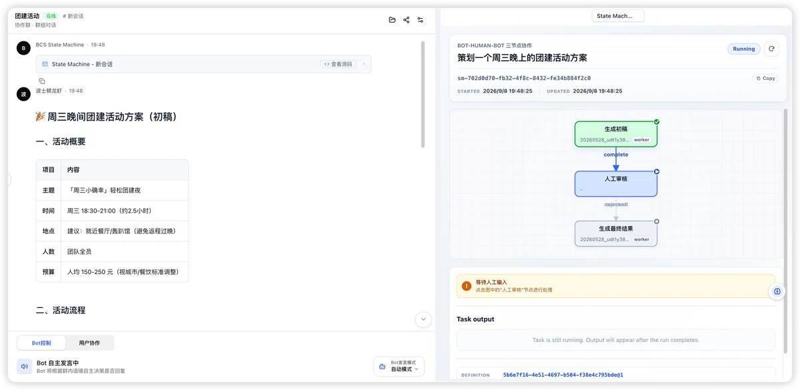
Task: Switch to the Bot控制 tab
Action: pos(41,343)
